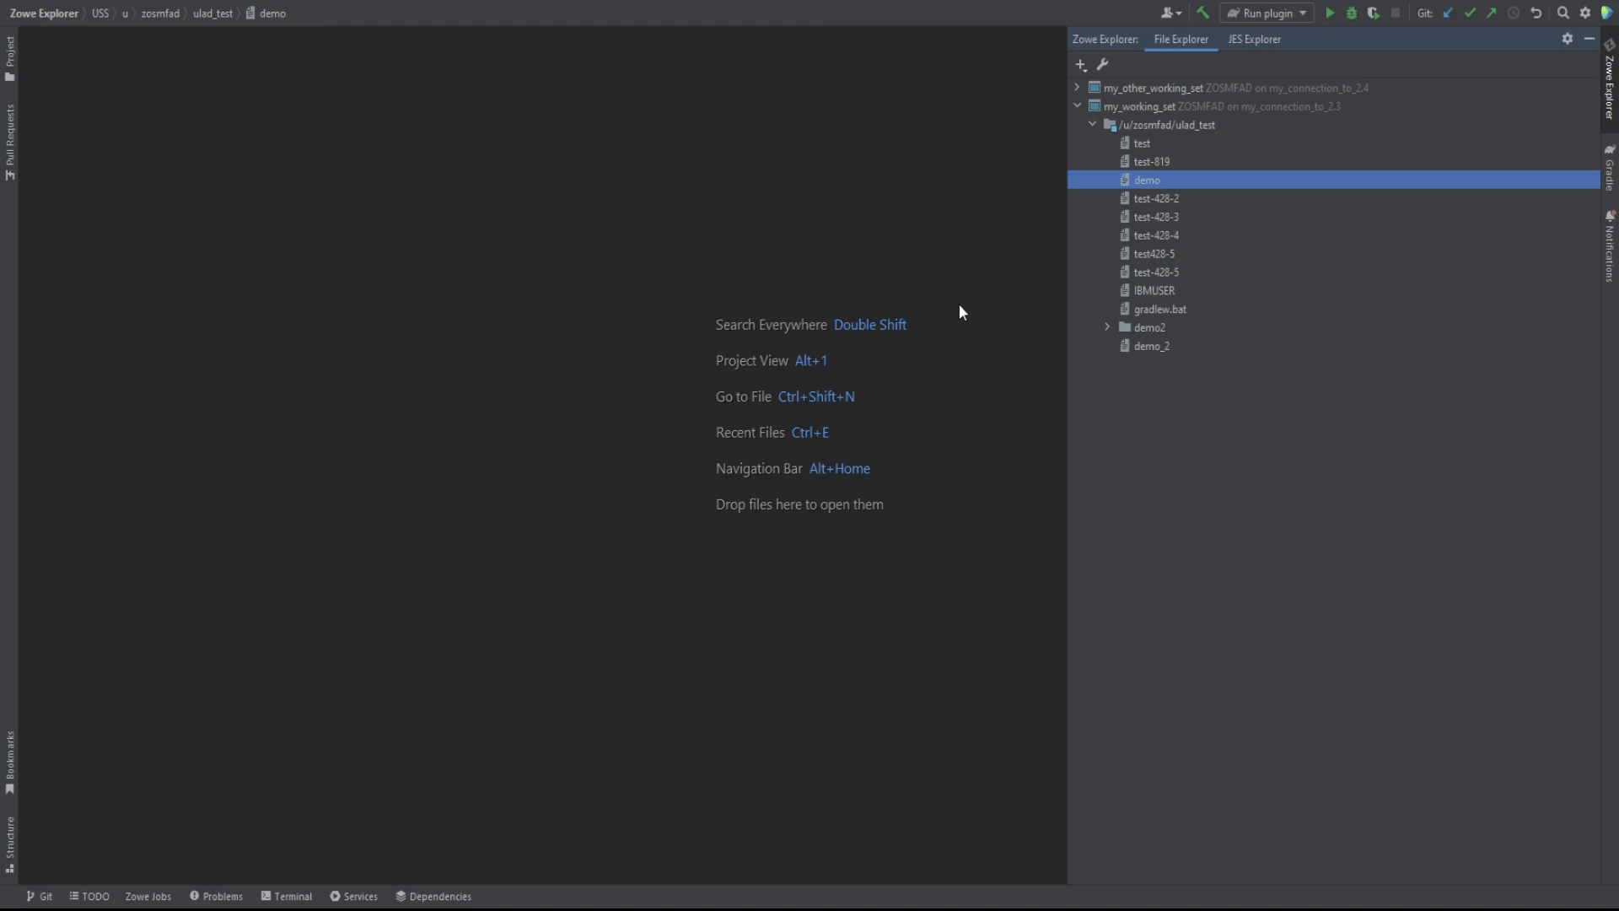Click the Debug bug icon
The width and height of the screenshot is (1619, 911).
(1352, 13)
